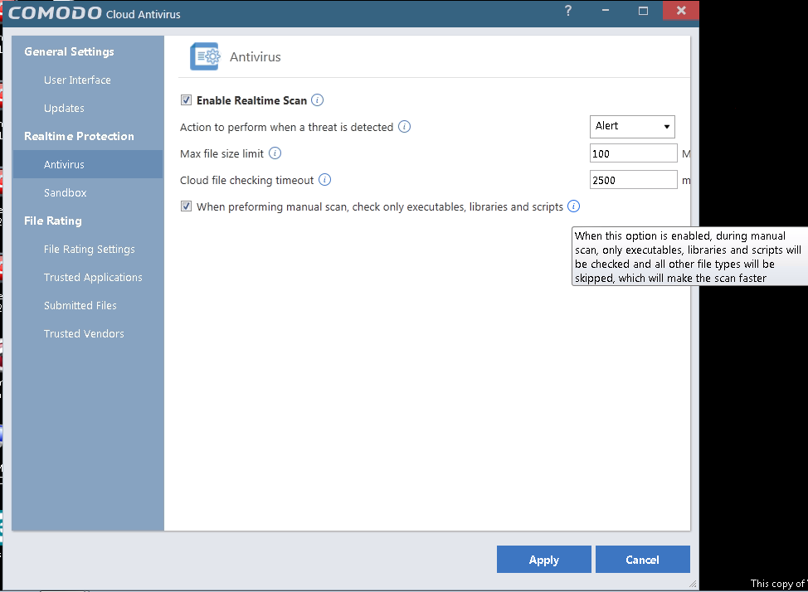Click info icon next to manual scan option
808x592 pixels.
573,206
